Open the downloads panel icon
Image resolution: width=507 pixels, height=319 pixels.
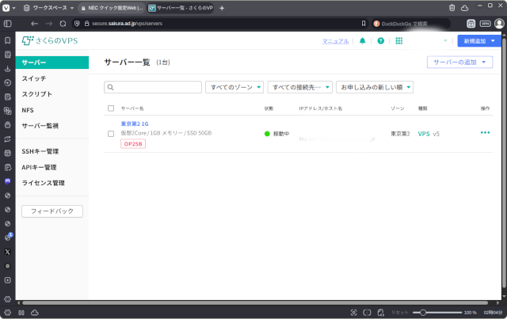(8, 69)
